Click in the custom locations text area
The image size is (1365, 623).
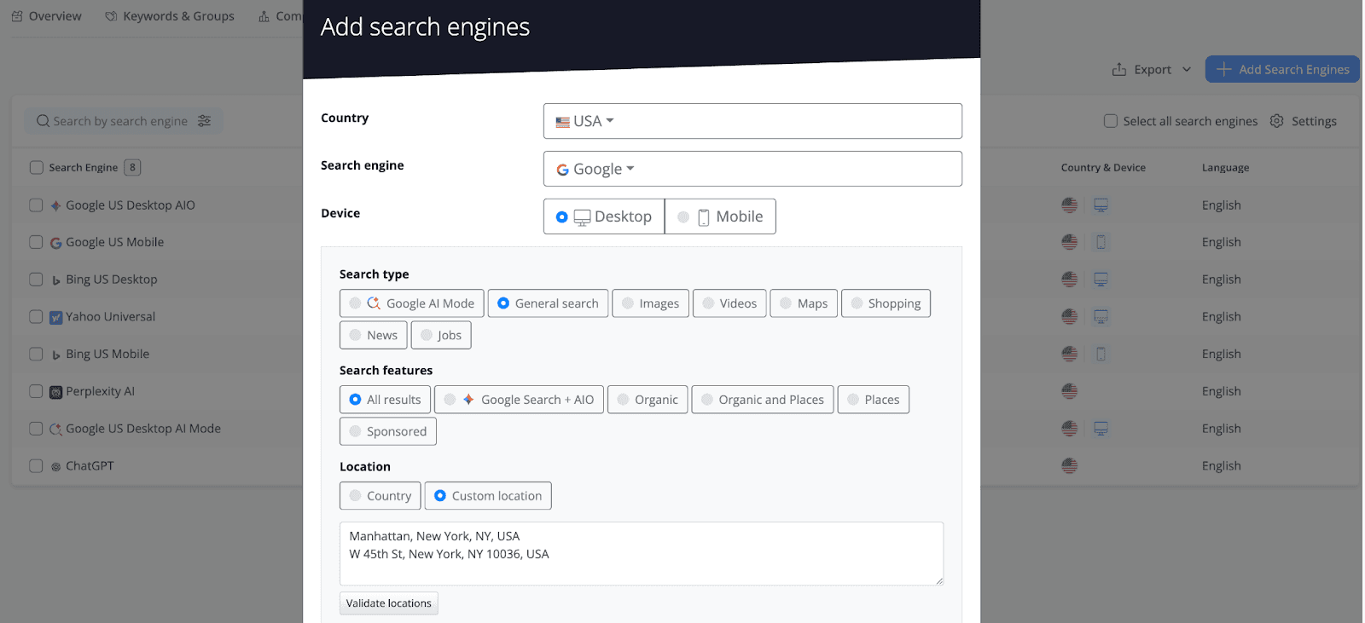click(642, 554)
